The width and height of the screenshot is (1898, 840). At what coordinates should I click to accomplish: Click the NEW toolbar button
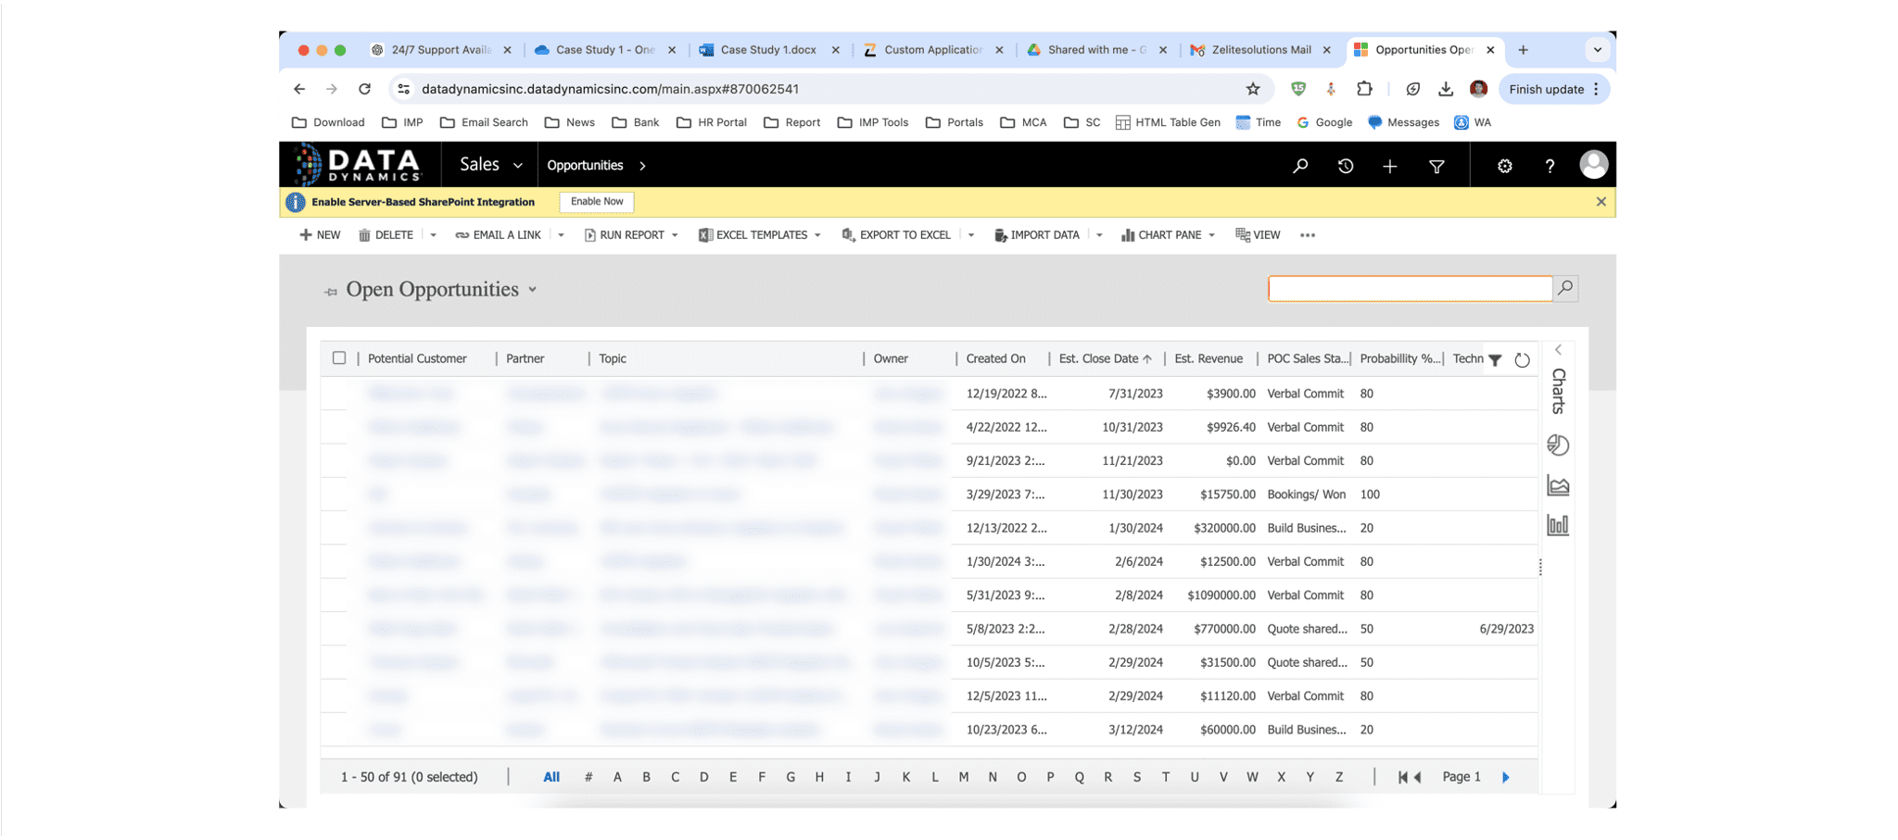pyautogui.click(x=320, y=235)
